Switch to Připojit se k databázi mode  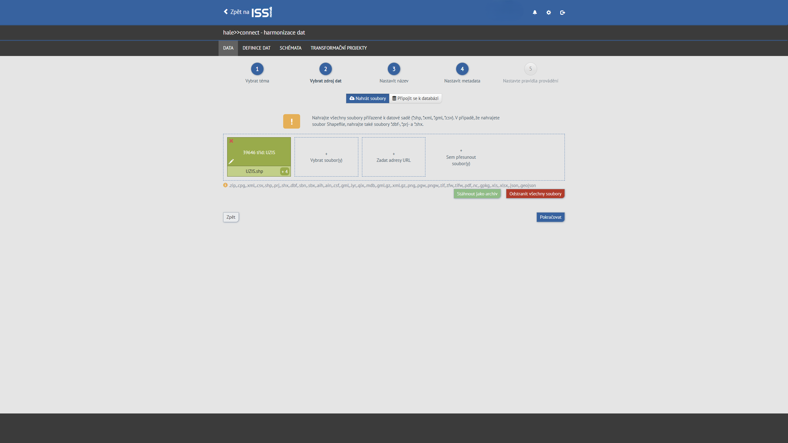tap(415, 98)
